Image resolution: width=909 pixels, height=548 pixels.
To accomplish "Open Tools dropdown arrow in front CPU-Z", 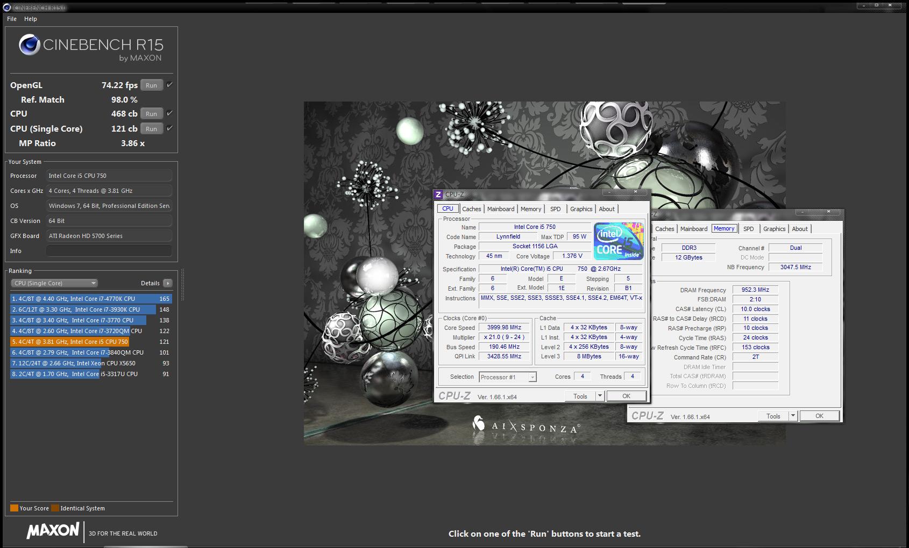I will pos(600,396).
